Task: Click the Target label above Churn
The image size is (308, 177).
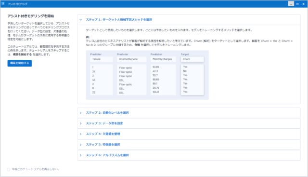Action: [x=185, y=54]
